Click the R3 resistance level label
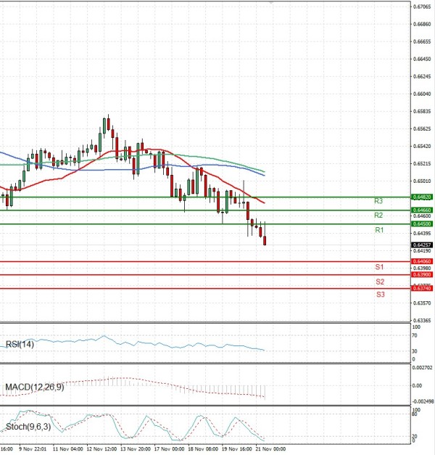The width and height of the screenshot is (435, 455). [x=378, y=201]
